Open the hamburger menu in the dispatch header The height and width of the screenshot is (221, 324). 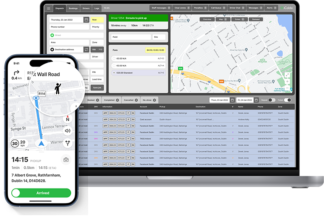click(x=49, y=8)
